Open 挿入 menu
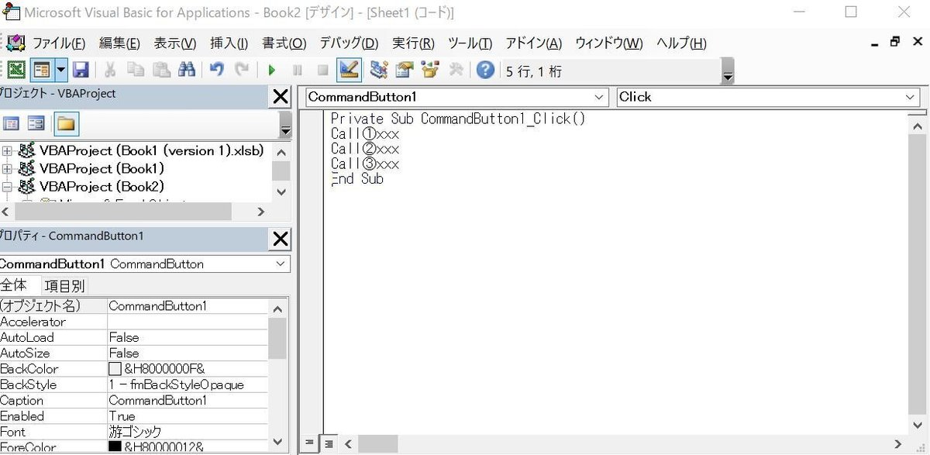Image resolution: width=930 pixels, height=455 pixels. [229, 43]
